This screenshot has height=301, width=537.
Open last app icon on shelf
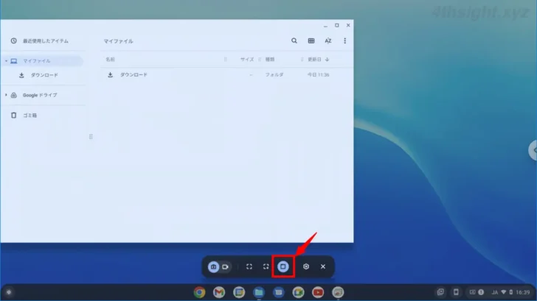(x=338, y=292)
